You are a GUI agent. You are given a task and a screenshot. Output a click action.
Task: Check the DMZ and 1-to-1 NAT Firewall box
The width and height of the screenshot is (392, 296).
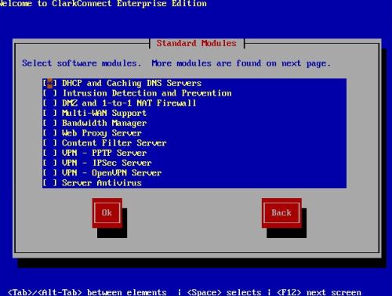[x=49, y=103]
